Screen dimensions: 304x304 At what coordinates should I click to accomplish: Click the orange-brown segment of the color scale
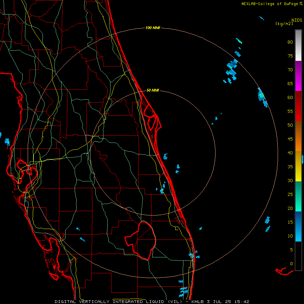click(298, 136)
